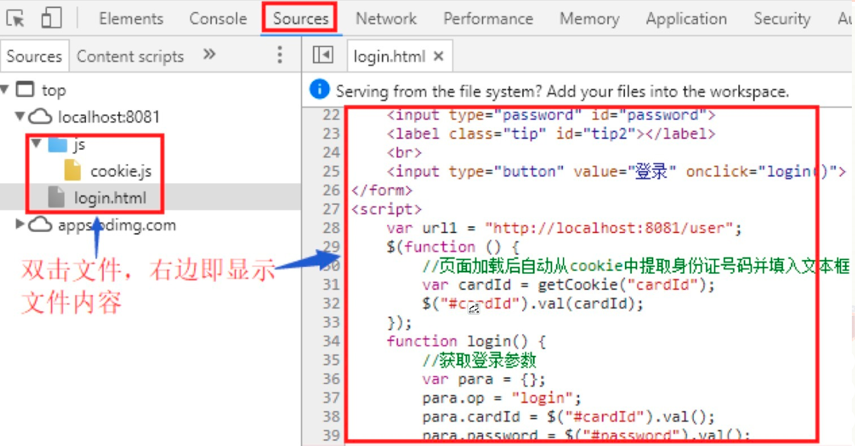The width and height of the screenshot is (855, 446).
Task: Click line number 28 in the gutter
Action: (x=331, y=228)
